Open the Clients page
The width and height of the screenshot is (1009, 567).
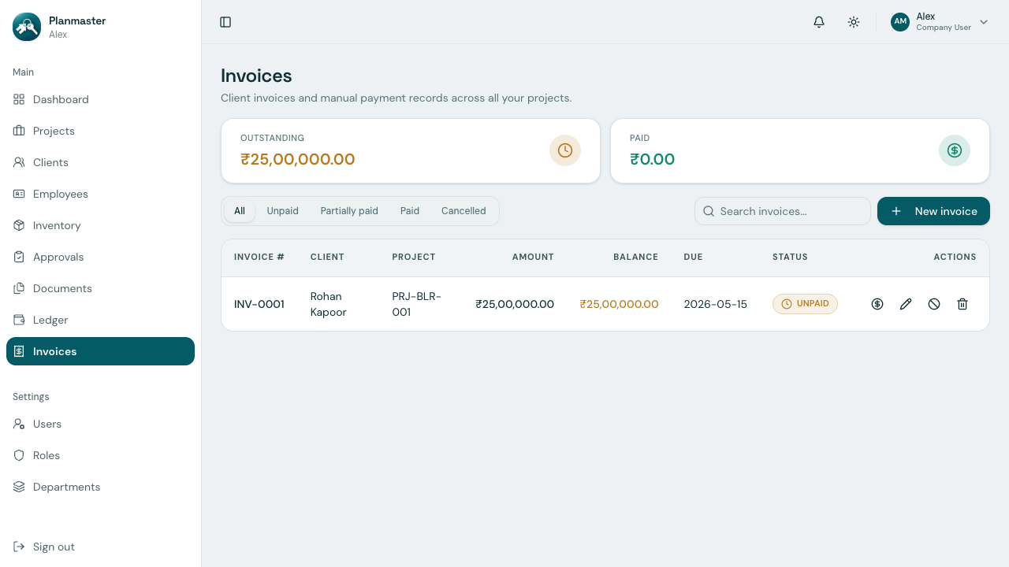[x=100, y=162]
